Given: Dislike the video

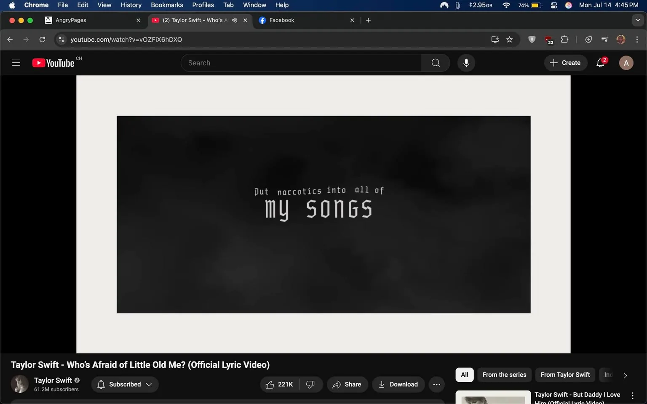Looking at the screenshot, I should pos(310,384).
